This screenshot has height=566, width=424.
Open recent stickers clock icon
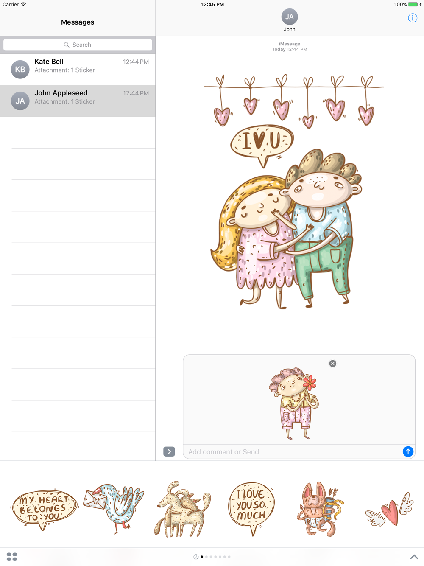(x=196, y=557)
